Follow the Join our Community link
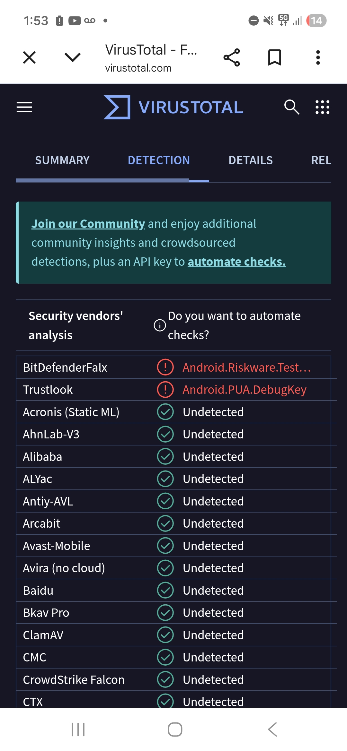 click(x=88, y=224)
